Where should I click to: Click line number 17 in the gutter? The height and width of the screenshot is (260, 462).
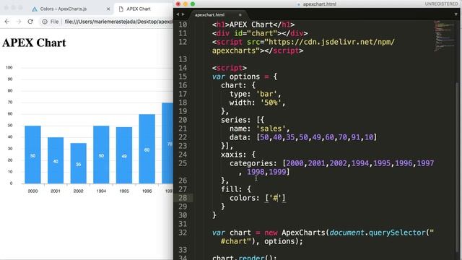[183, 94]
